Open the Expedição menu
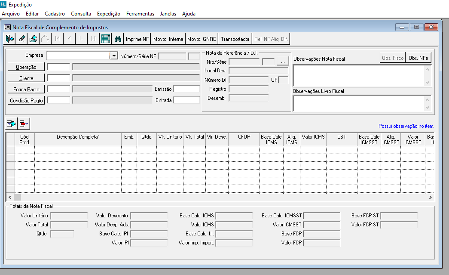Image resolution: width=449 pixels, height=275 pixels. [x=109, y=14]
